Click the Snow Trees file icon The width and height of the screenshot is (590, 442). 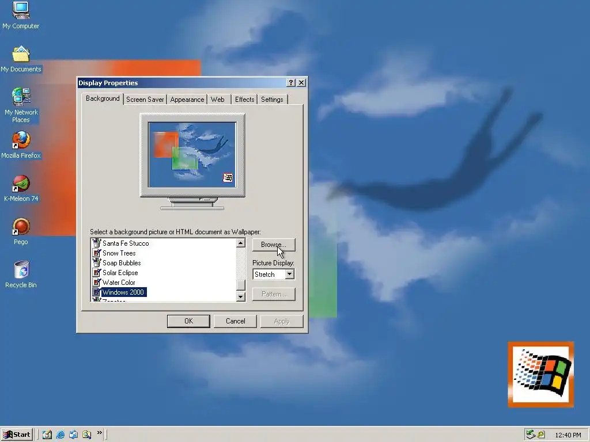coord(97,253)
